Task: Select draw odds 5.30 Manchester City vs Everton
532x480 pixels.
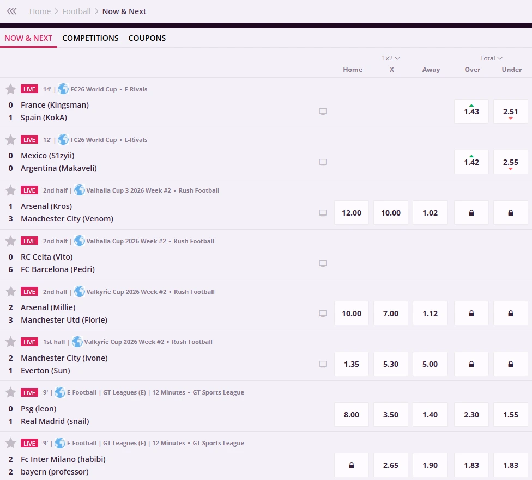Action: (x=390, y=364)
